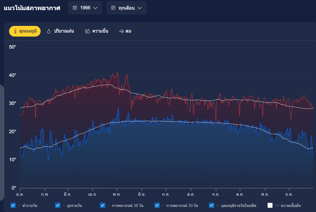This screenshot has height=212, width=316.
Task: Click the ก.พ. month label on axis
Action: click(45, 194)
